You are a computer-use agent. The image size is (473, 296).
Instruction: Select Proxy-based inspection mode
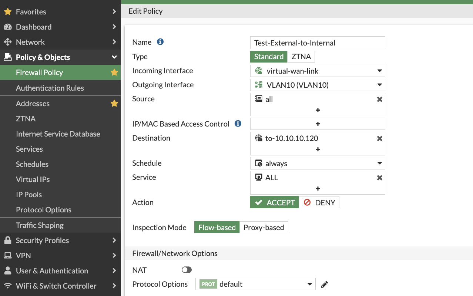[264, 228]
